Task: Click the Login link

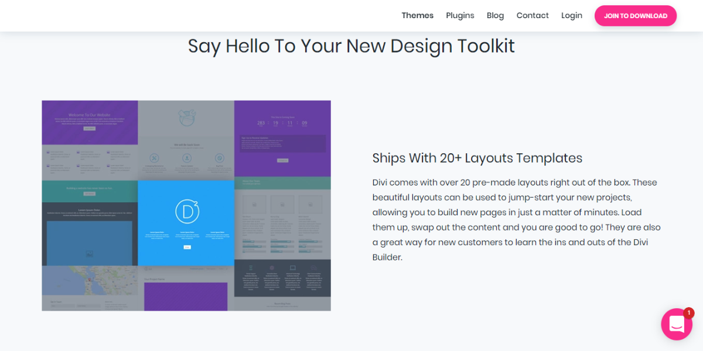Action: (x=572, y=16)
